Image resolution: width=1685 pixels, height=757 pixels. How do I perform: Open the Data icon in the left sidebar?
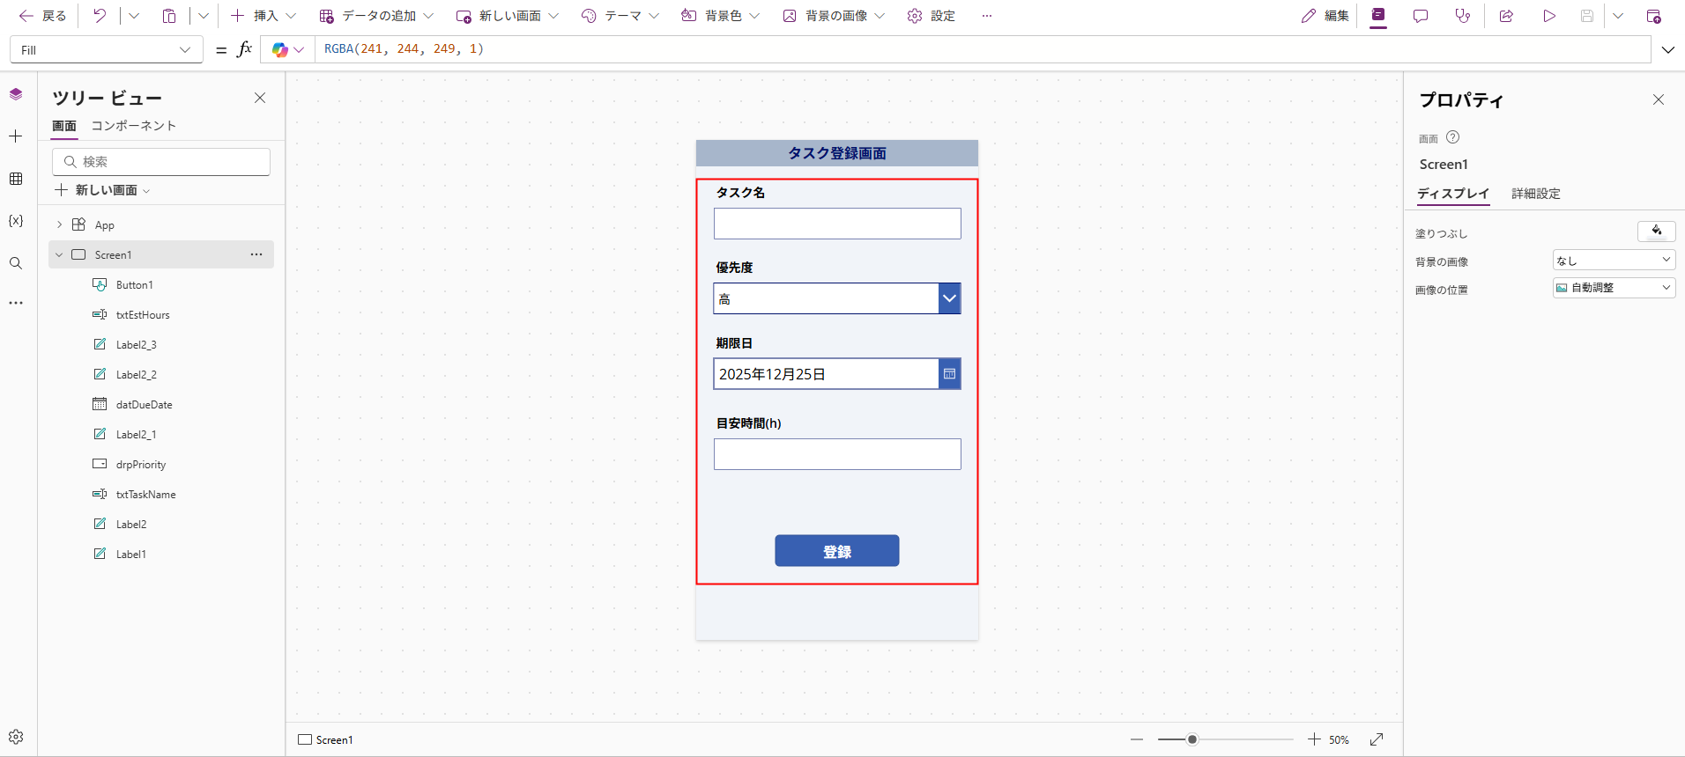point(16,179)
